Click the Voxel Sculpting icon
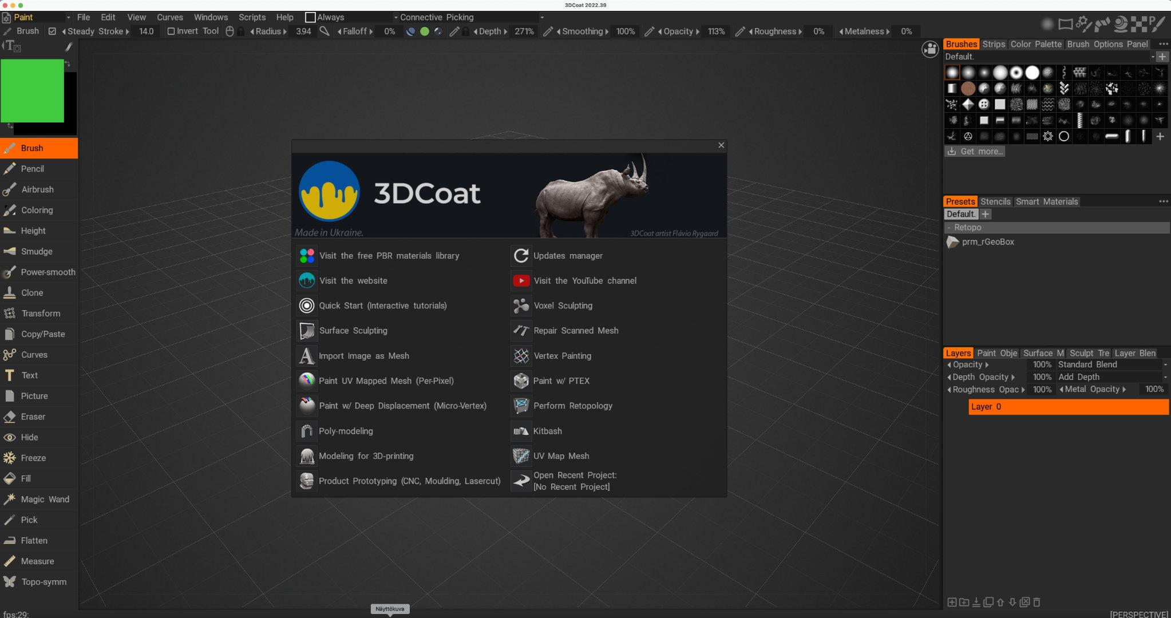The height and width of the screenshot is (618, 1171). point(521,306)
